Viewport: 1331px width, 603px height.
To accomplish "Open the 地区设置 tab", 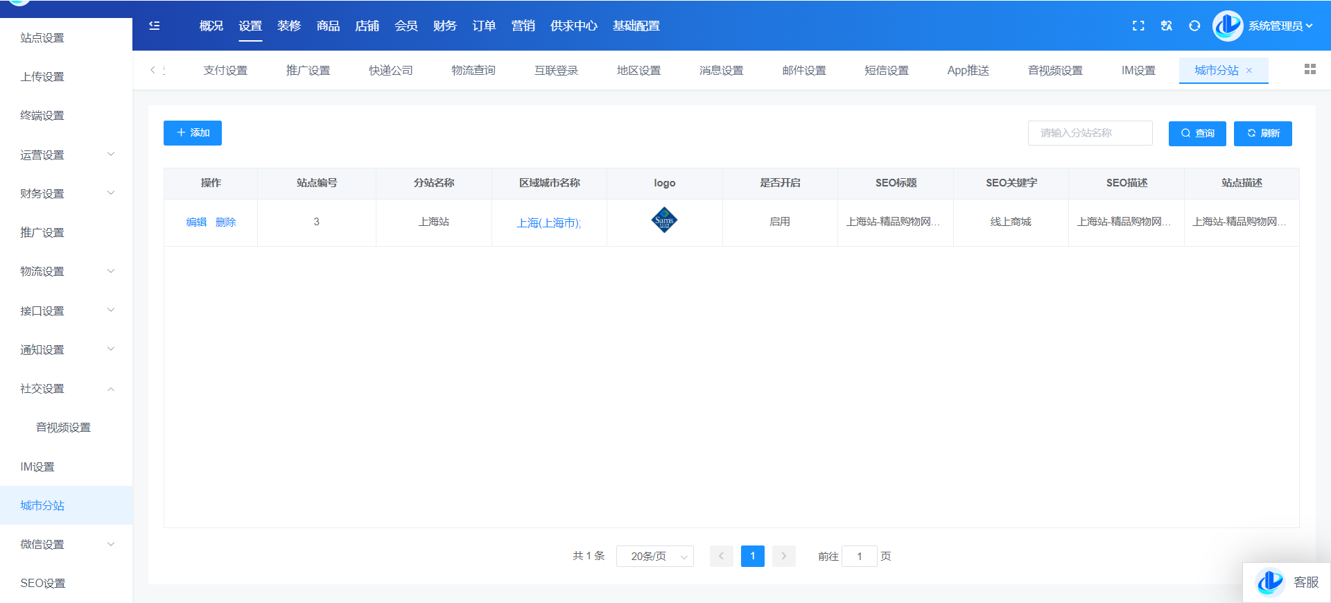I will pos(638,71).
